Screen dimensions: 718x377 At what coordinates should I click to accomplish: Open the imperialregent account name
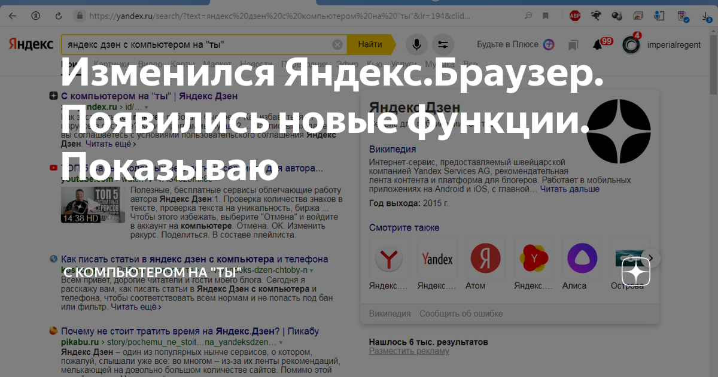[x=674, y=44]
